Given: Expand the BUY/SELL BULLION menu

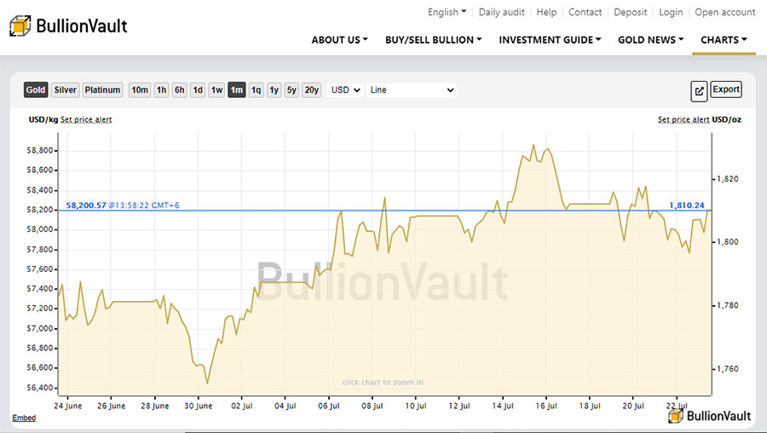Looking at the screenshot, I should click(x=434, y=40).
